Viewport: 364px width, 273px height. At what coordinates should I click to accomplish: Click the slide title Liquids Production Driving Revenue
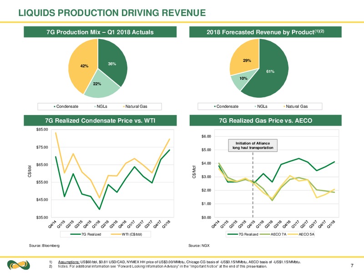(112, 13)
